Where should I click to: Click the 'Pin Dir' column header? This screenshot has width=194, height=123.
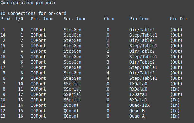179,19
